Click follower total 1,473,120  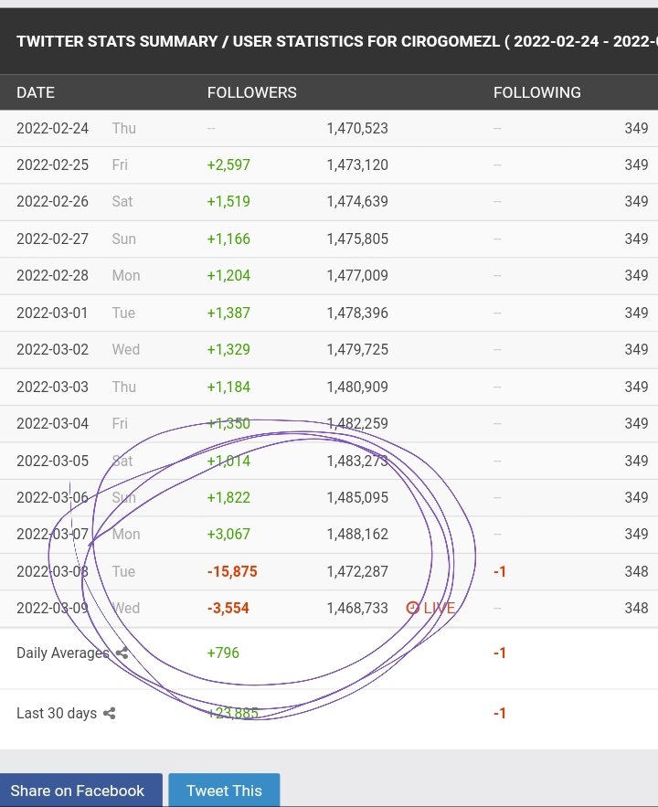point(357,165)
